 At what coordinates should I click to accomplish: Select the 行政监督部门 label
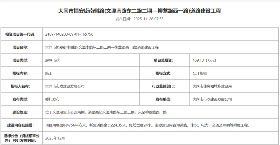[x=164, y=86]
